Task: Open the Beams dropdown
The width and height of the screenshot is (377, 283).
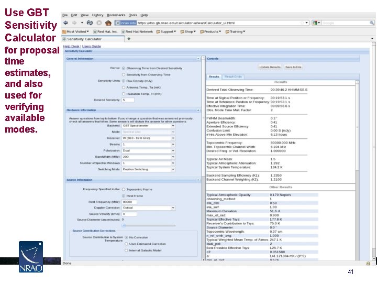Action: coord(148,145)
